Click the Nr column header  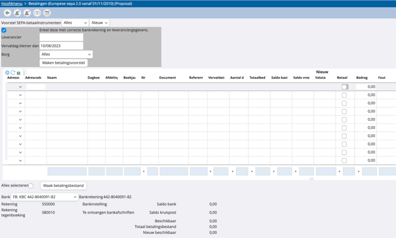tap(143, 78)
